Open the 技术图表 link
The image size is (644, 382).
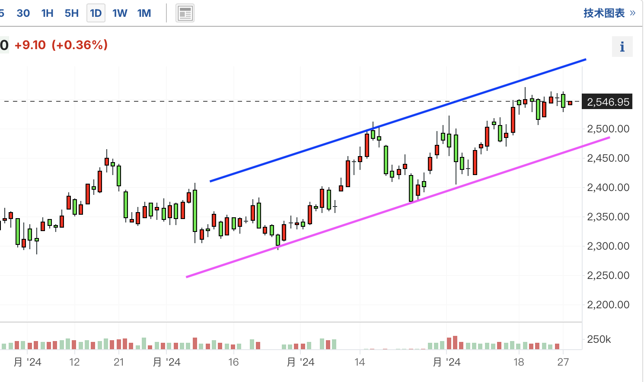[609, 13]
